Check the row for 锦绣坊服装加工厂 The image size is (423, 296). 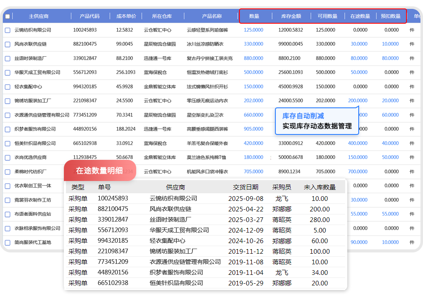(8, 101)
